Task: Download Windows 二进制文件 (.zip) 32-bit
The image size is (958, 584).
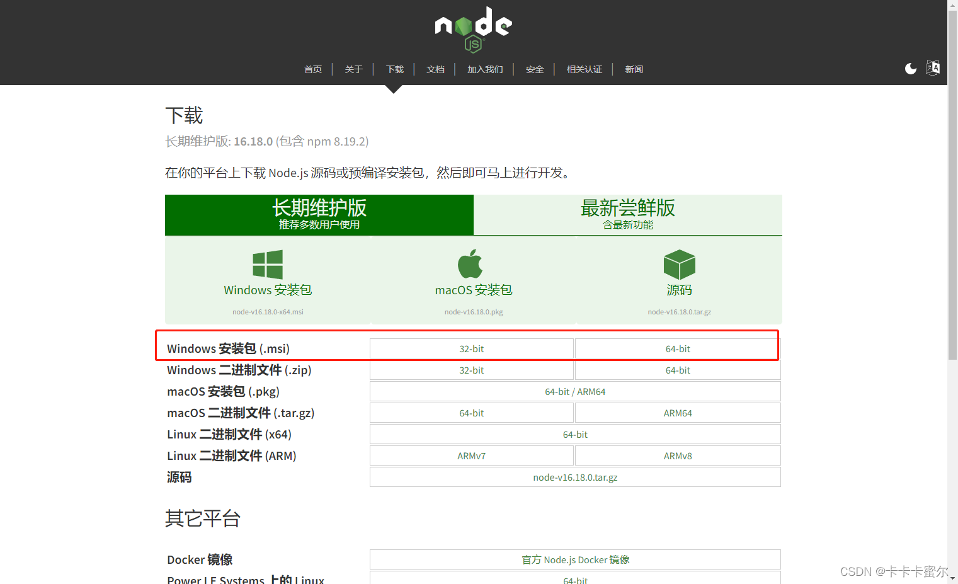Action: pos(472,370)
